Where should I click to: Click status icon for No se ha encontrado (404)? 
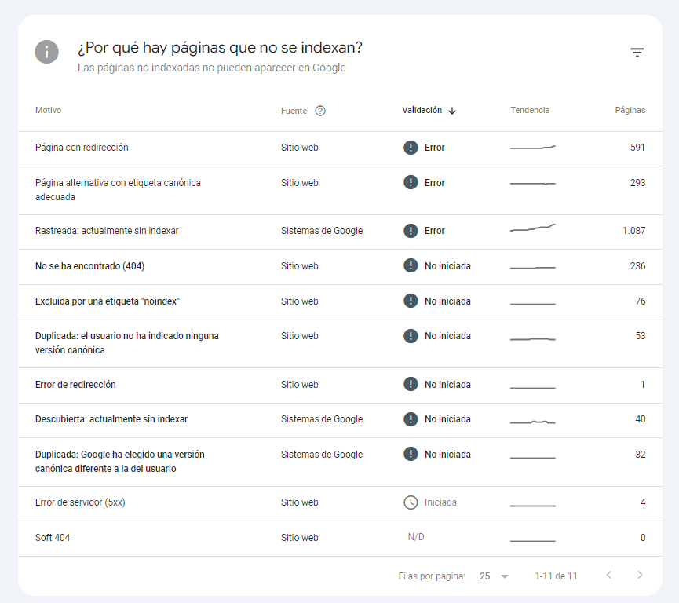click(x=411, y=266)
